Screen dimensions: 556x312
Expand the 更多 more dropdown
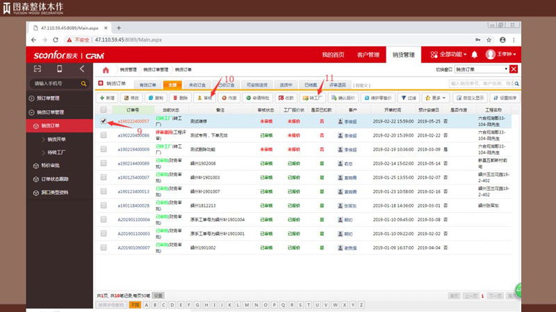436,98
